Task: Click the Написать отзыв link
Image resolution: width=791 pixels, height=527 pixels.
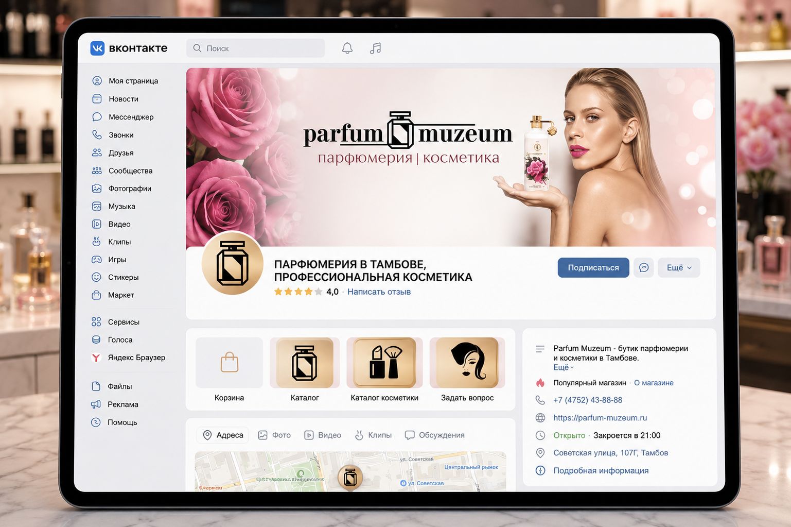Action: pyautogui.click(x=379, y=292)
